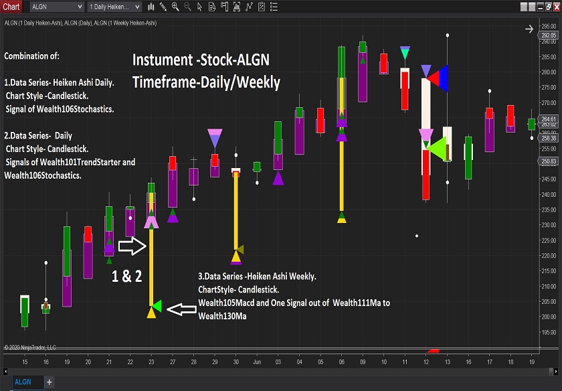Open the bar type chart style icon
The image size is (562, 391).
151,7
